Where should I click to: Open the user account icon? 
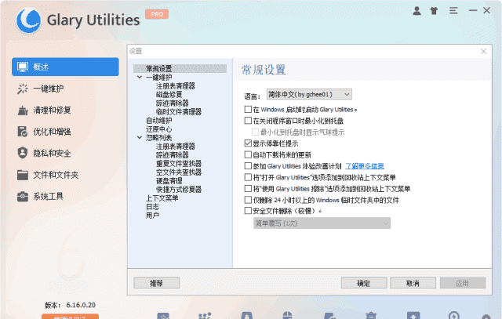point(417,11)
